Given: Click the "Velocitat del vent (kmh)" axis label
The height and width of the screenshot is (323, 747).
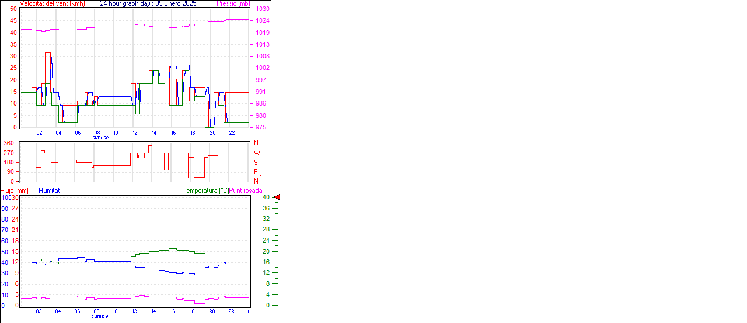Looking at the screenshot, I should click(x=53, y=3).
